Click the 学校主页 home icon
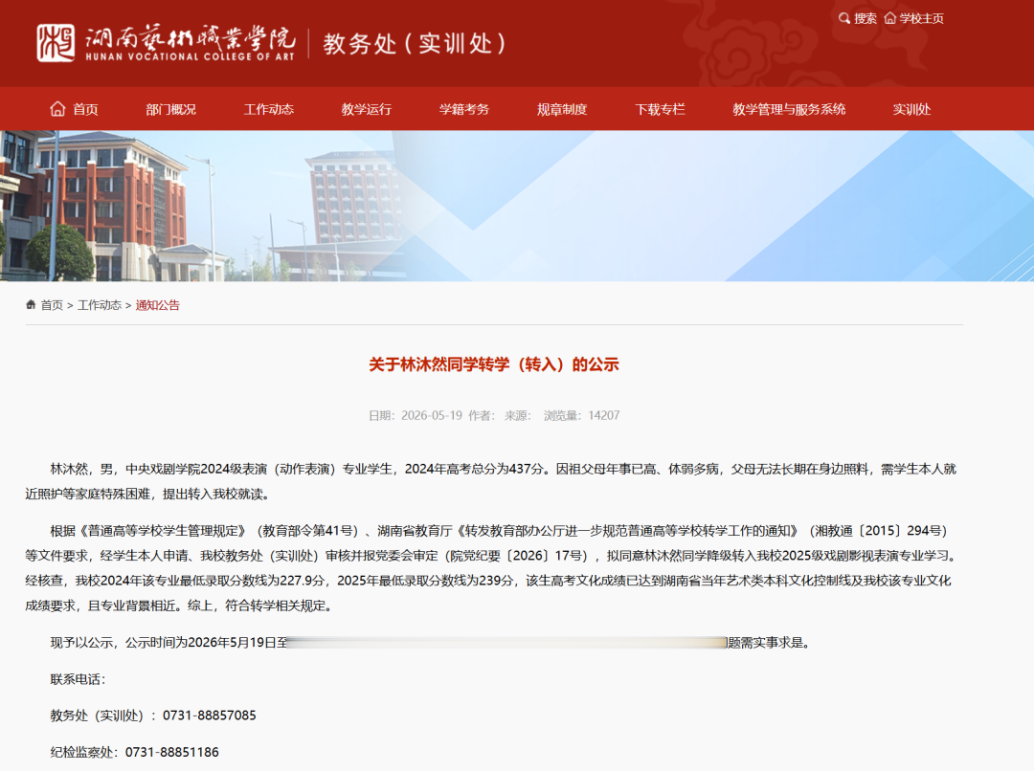The image size is (1034, 771). tap(890, 18)
